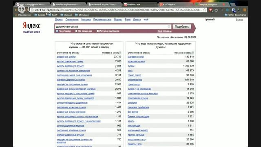261x147 pixels.
Task: Select the История запросов radio button
Action: point(97,31)
